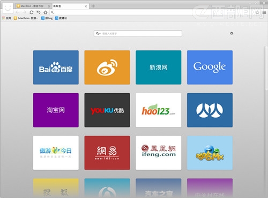Open the ifeng.com tile
The width and height of the screenshot is (268, 198).
click(159, 153)
